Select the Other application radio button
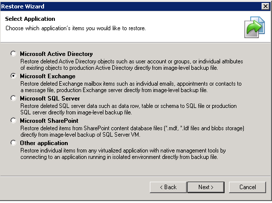Screen dimensions: 272x203 [13, 143]
